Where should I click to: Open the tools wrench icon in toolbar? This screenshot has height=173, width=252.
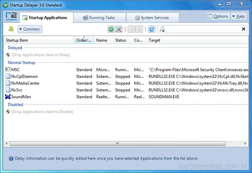(119, 29)
